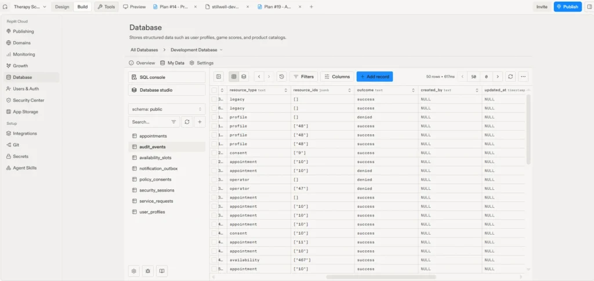This screenshot has height=281, width=594.
Task: Toggle the table sidebar panel icon
Action: tap(219, 77)
